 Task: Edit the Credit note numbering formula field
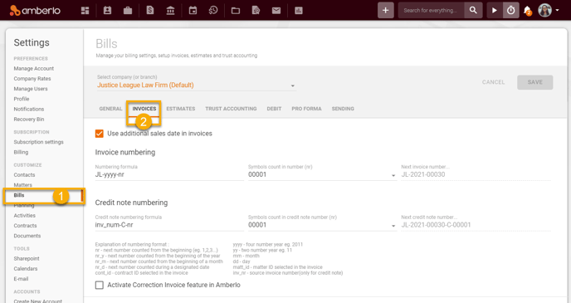[x=169, y=225]
